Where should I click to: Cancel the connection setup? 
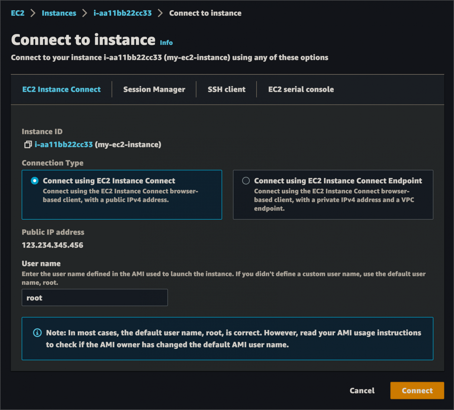(362, 390)
